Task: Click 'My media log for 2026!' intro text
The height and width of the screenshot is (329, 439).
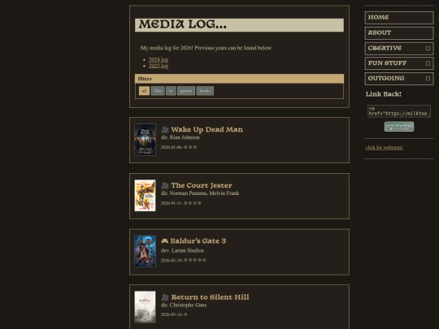Action: [167, 48]
